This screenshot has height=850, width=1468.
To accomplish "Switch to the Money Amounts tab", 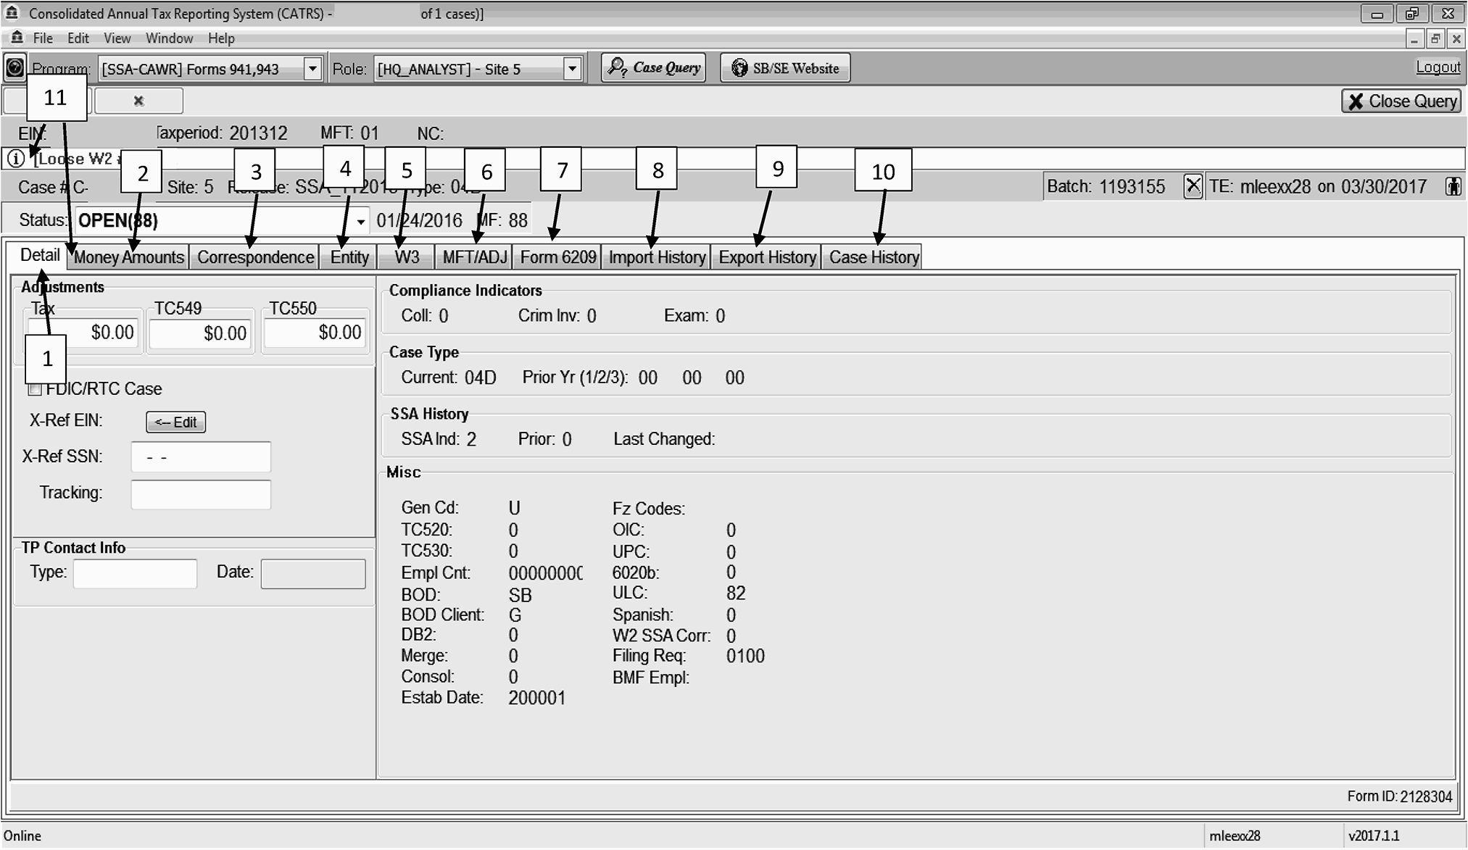I will click(x=129, y=257).
